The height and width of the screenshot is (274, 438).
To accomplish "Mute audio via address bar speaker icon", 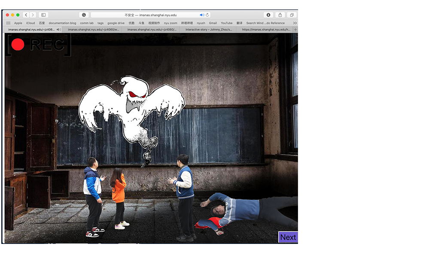I will [x=202, y=15].
